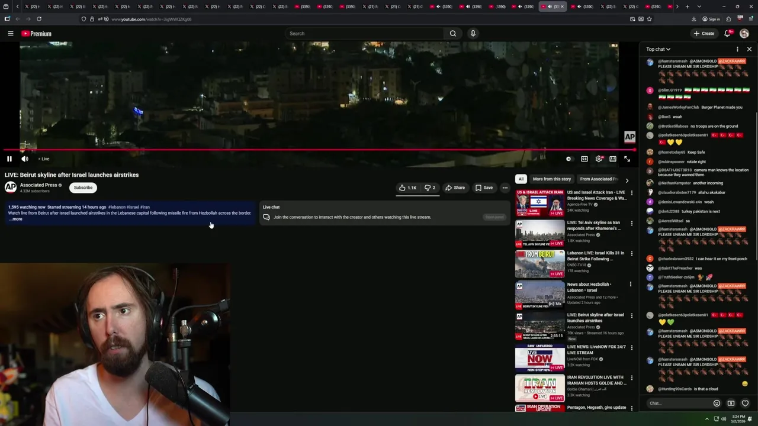The image size is (758, 426).
Task: Open the Top chat dropdown
Action: [658, 49]
